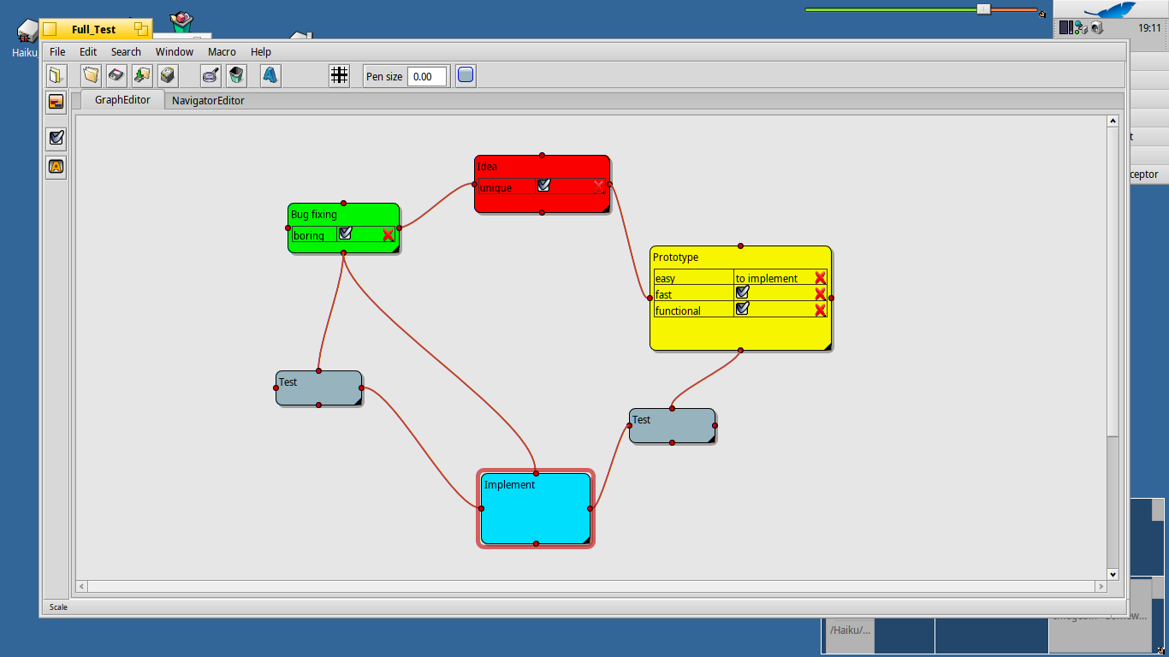Toggle the 'unique' checkbox in Idea node
Viewport: 1169px width, 657px height.
coord(543,186)
